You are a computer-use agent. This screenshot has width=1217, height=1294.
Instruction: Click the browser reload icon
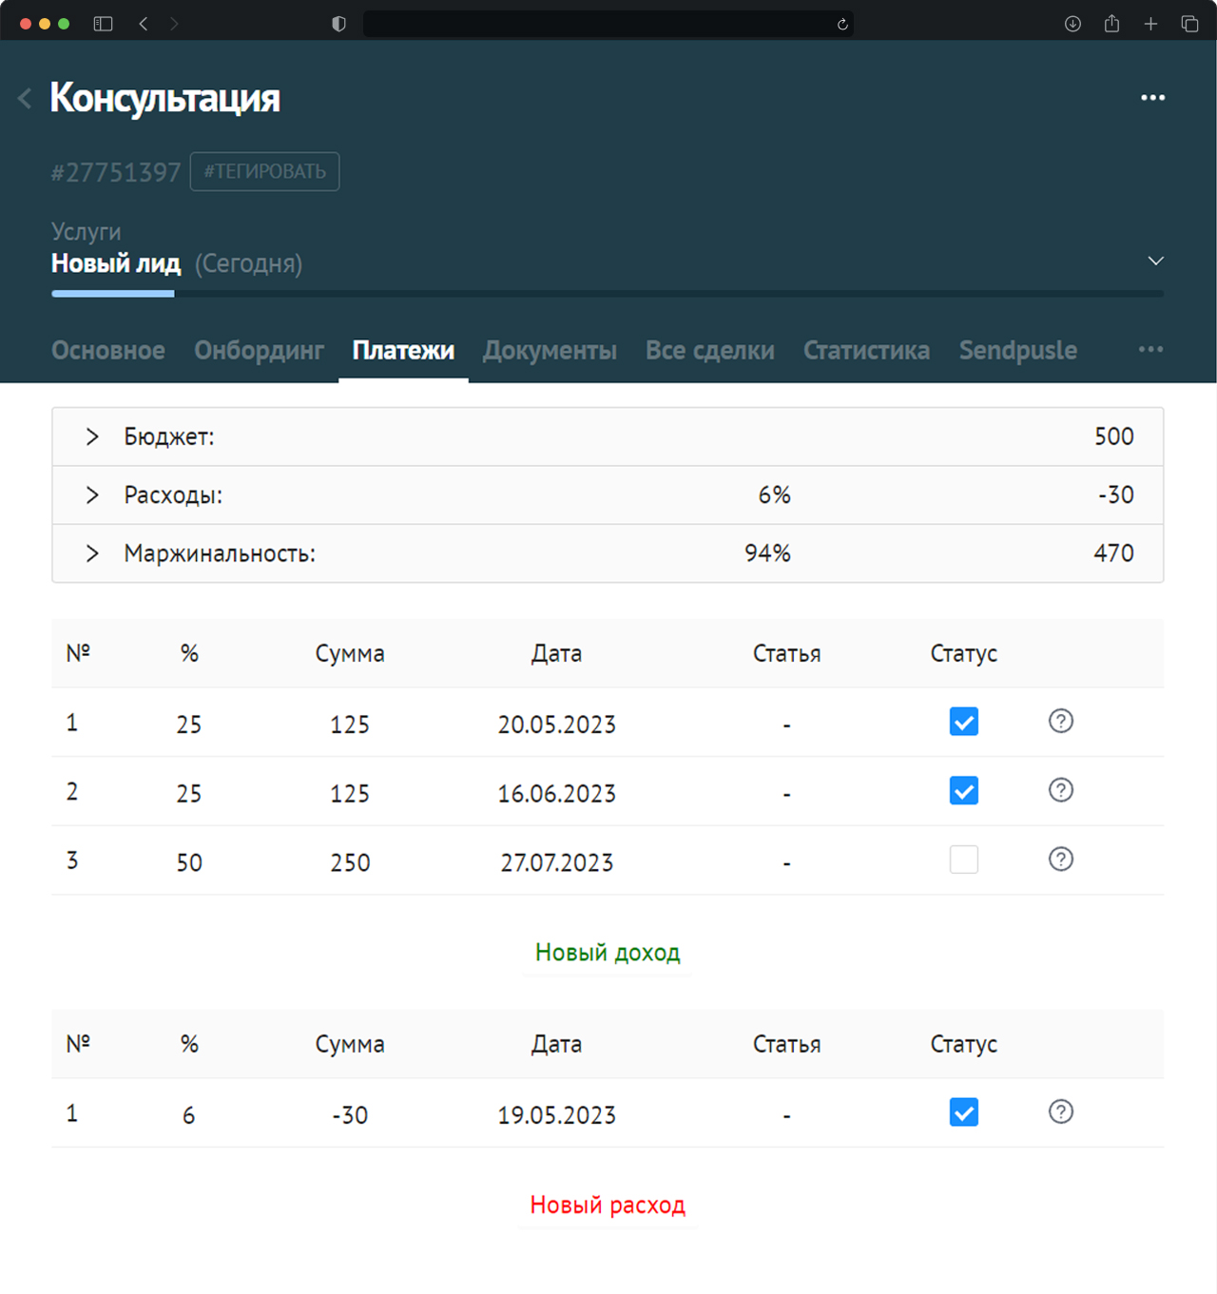click(x=841, y=25)
